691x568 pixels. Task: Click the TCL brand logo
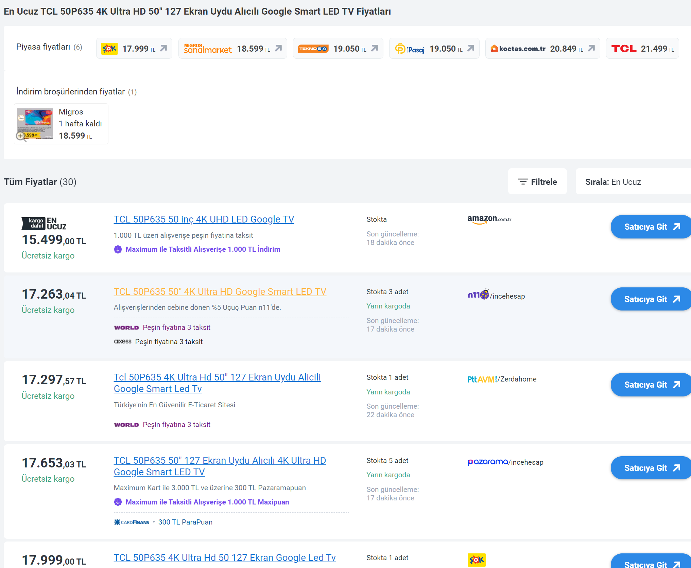[623, 49]
